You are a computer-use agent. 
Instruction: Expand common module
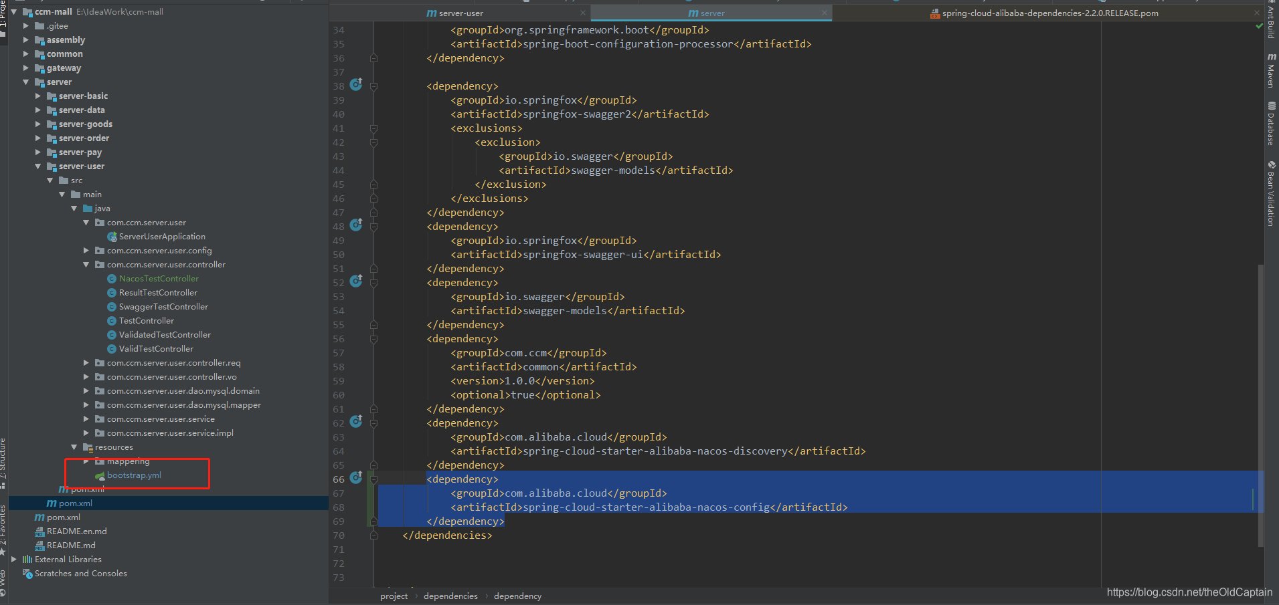tap(26, 54)
